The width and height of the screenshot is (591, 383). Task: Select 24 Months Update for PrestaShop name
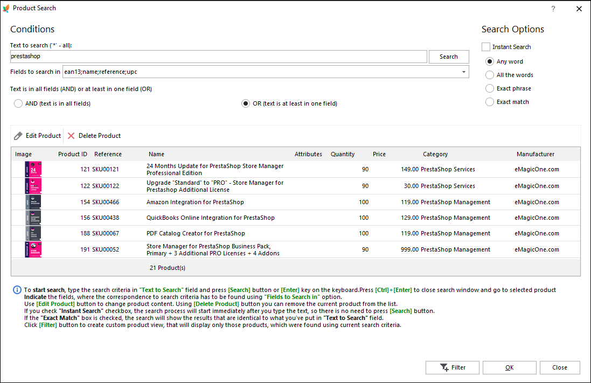tap(215, 169)
